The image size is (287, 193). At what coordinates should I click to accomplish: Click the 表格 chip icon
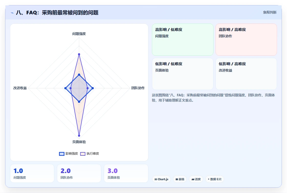tap(177, 179)
